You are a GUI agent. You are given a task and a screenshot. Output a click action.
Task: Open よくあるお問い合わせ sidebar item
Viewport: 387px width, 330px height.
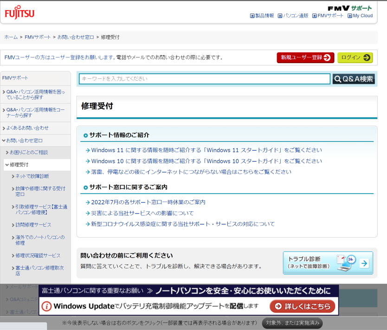tap(27, 128)
